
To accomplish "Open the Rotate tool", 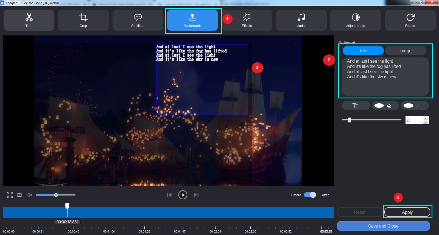I will click(x=410, y=20).
